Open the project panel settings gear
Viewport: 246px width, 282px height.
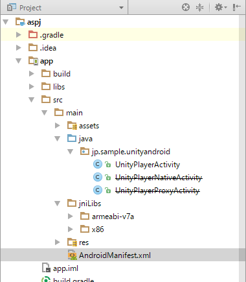pos(221,7)
